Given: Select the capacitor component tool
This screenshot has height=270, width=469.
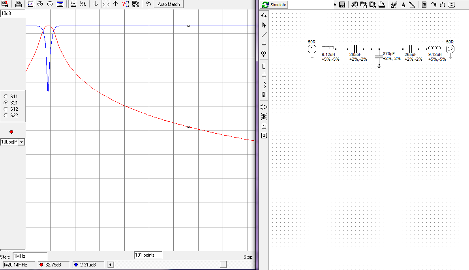Looking at the screenshot, I should coord(264,75).
